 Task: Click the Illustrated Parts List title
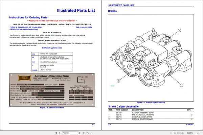(76, 10)
